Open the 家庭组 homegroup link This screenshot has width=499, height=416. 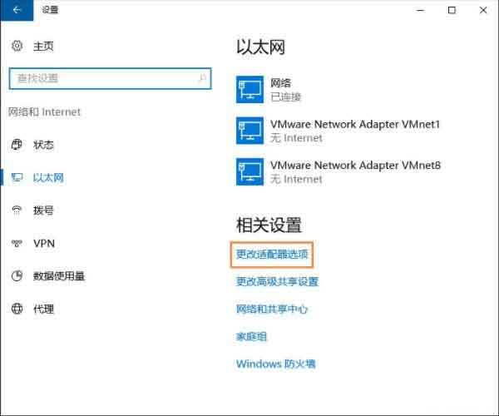coord(251,336)
